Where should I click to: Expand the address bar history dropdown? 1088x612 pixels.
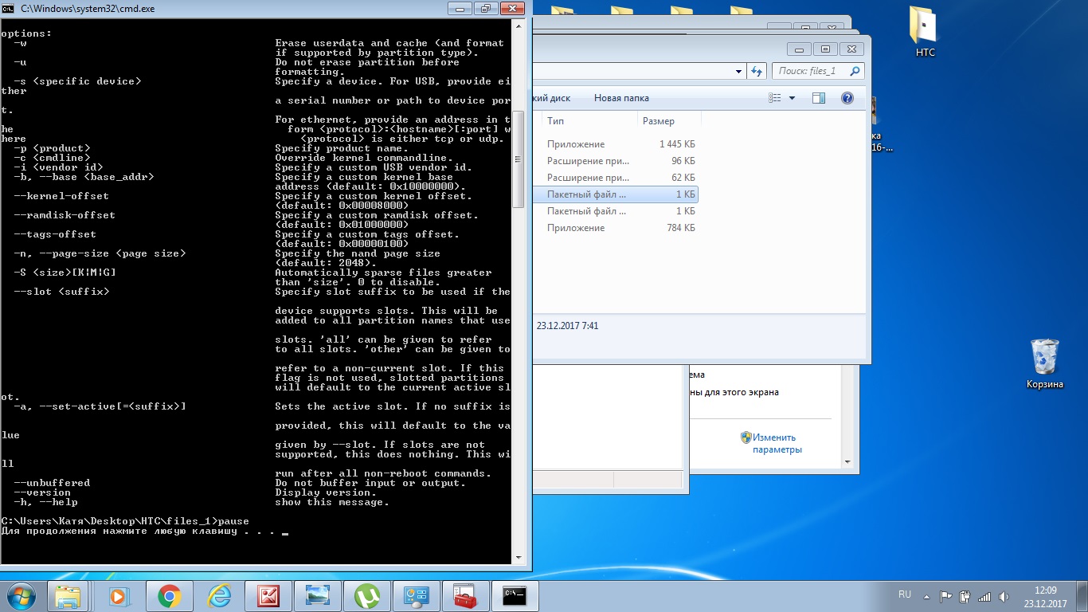[738, 71]
